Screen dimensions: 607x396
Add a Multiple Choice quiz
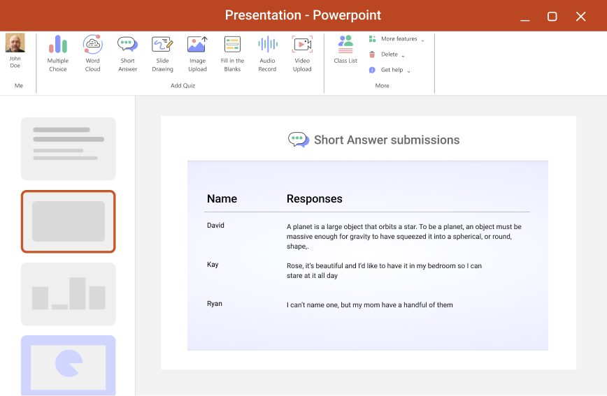[58, 54]
